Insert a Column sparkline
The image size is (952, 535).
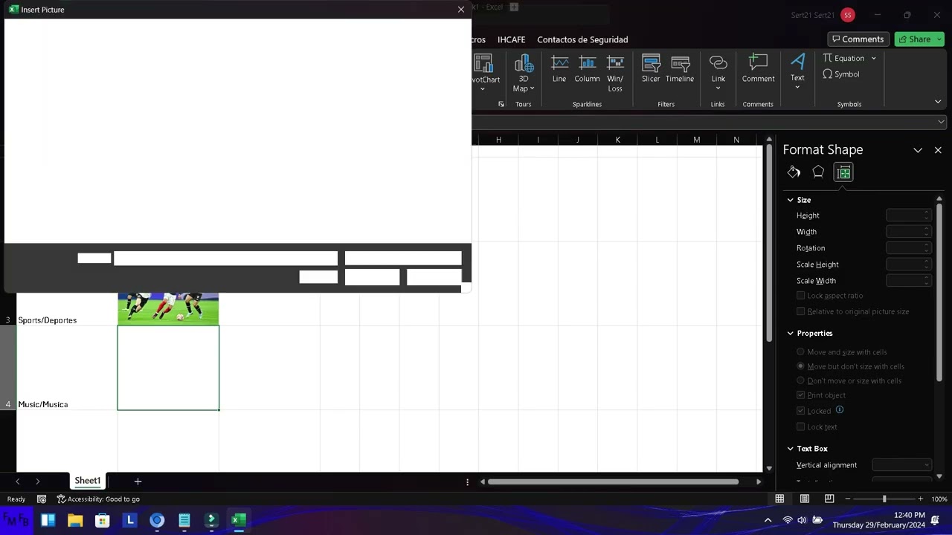587,68
